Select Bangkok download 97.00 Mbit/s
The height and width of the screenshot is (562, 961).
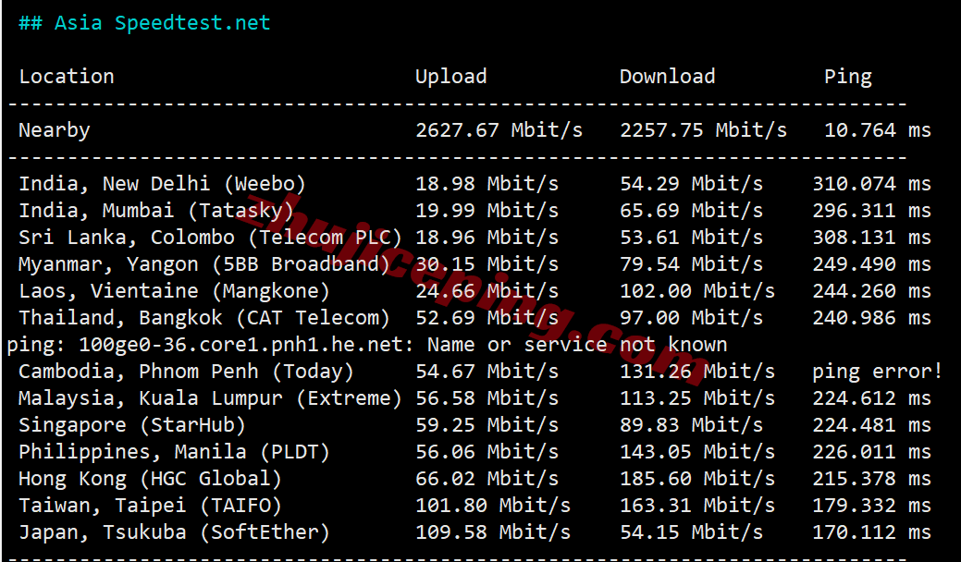(691, 318)
